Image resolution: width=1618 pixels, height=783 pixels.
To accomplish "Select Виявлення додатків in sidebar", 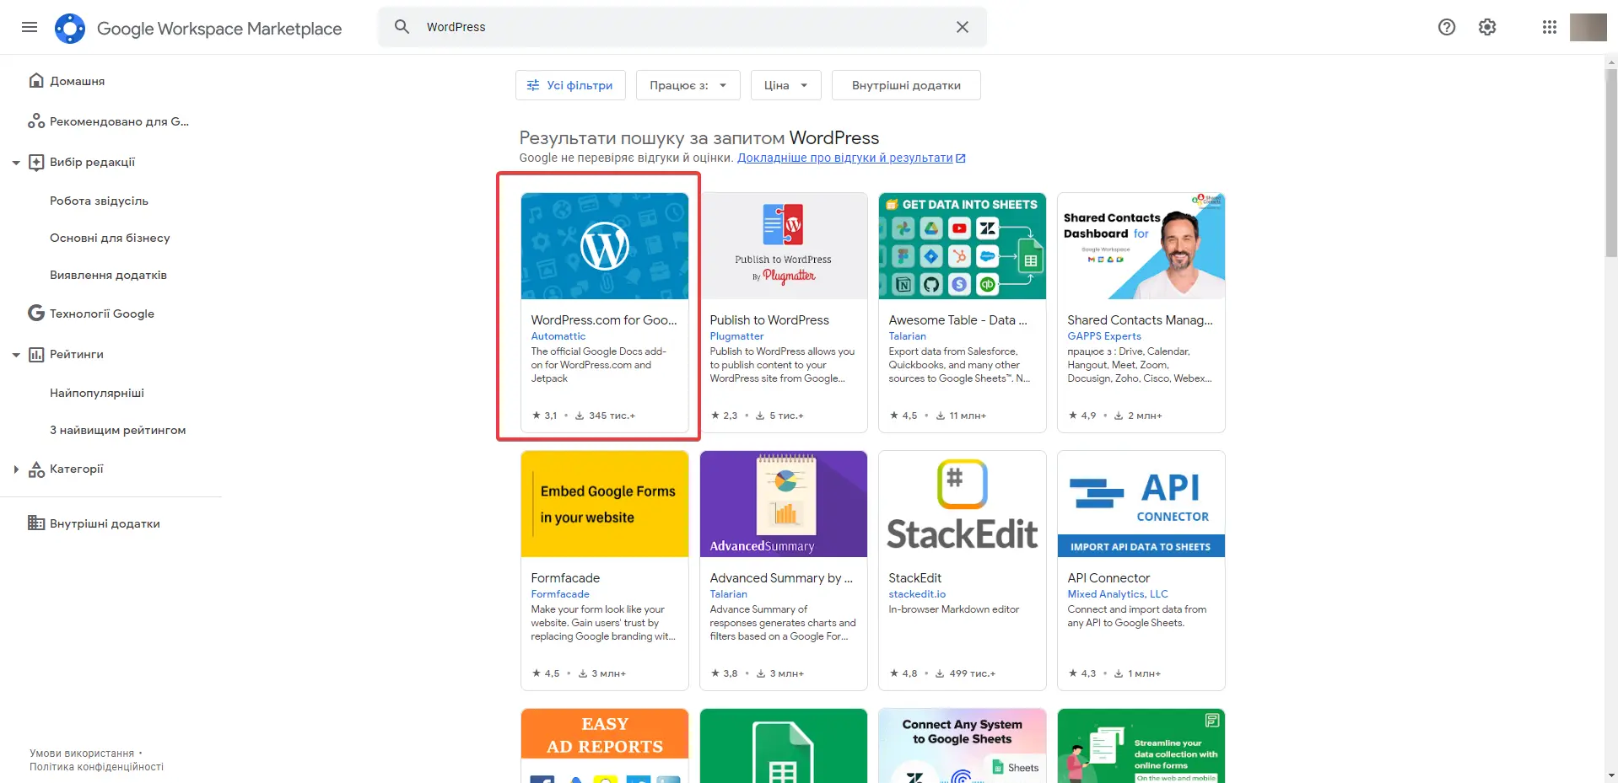I will point(108,275).
